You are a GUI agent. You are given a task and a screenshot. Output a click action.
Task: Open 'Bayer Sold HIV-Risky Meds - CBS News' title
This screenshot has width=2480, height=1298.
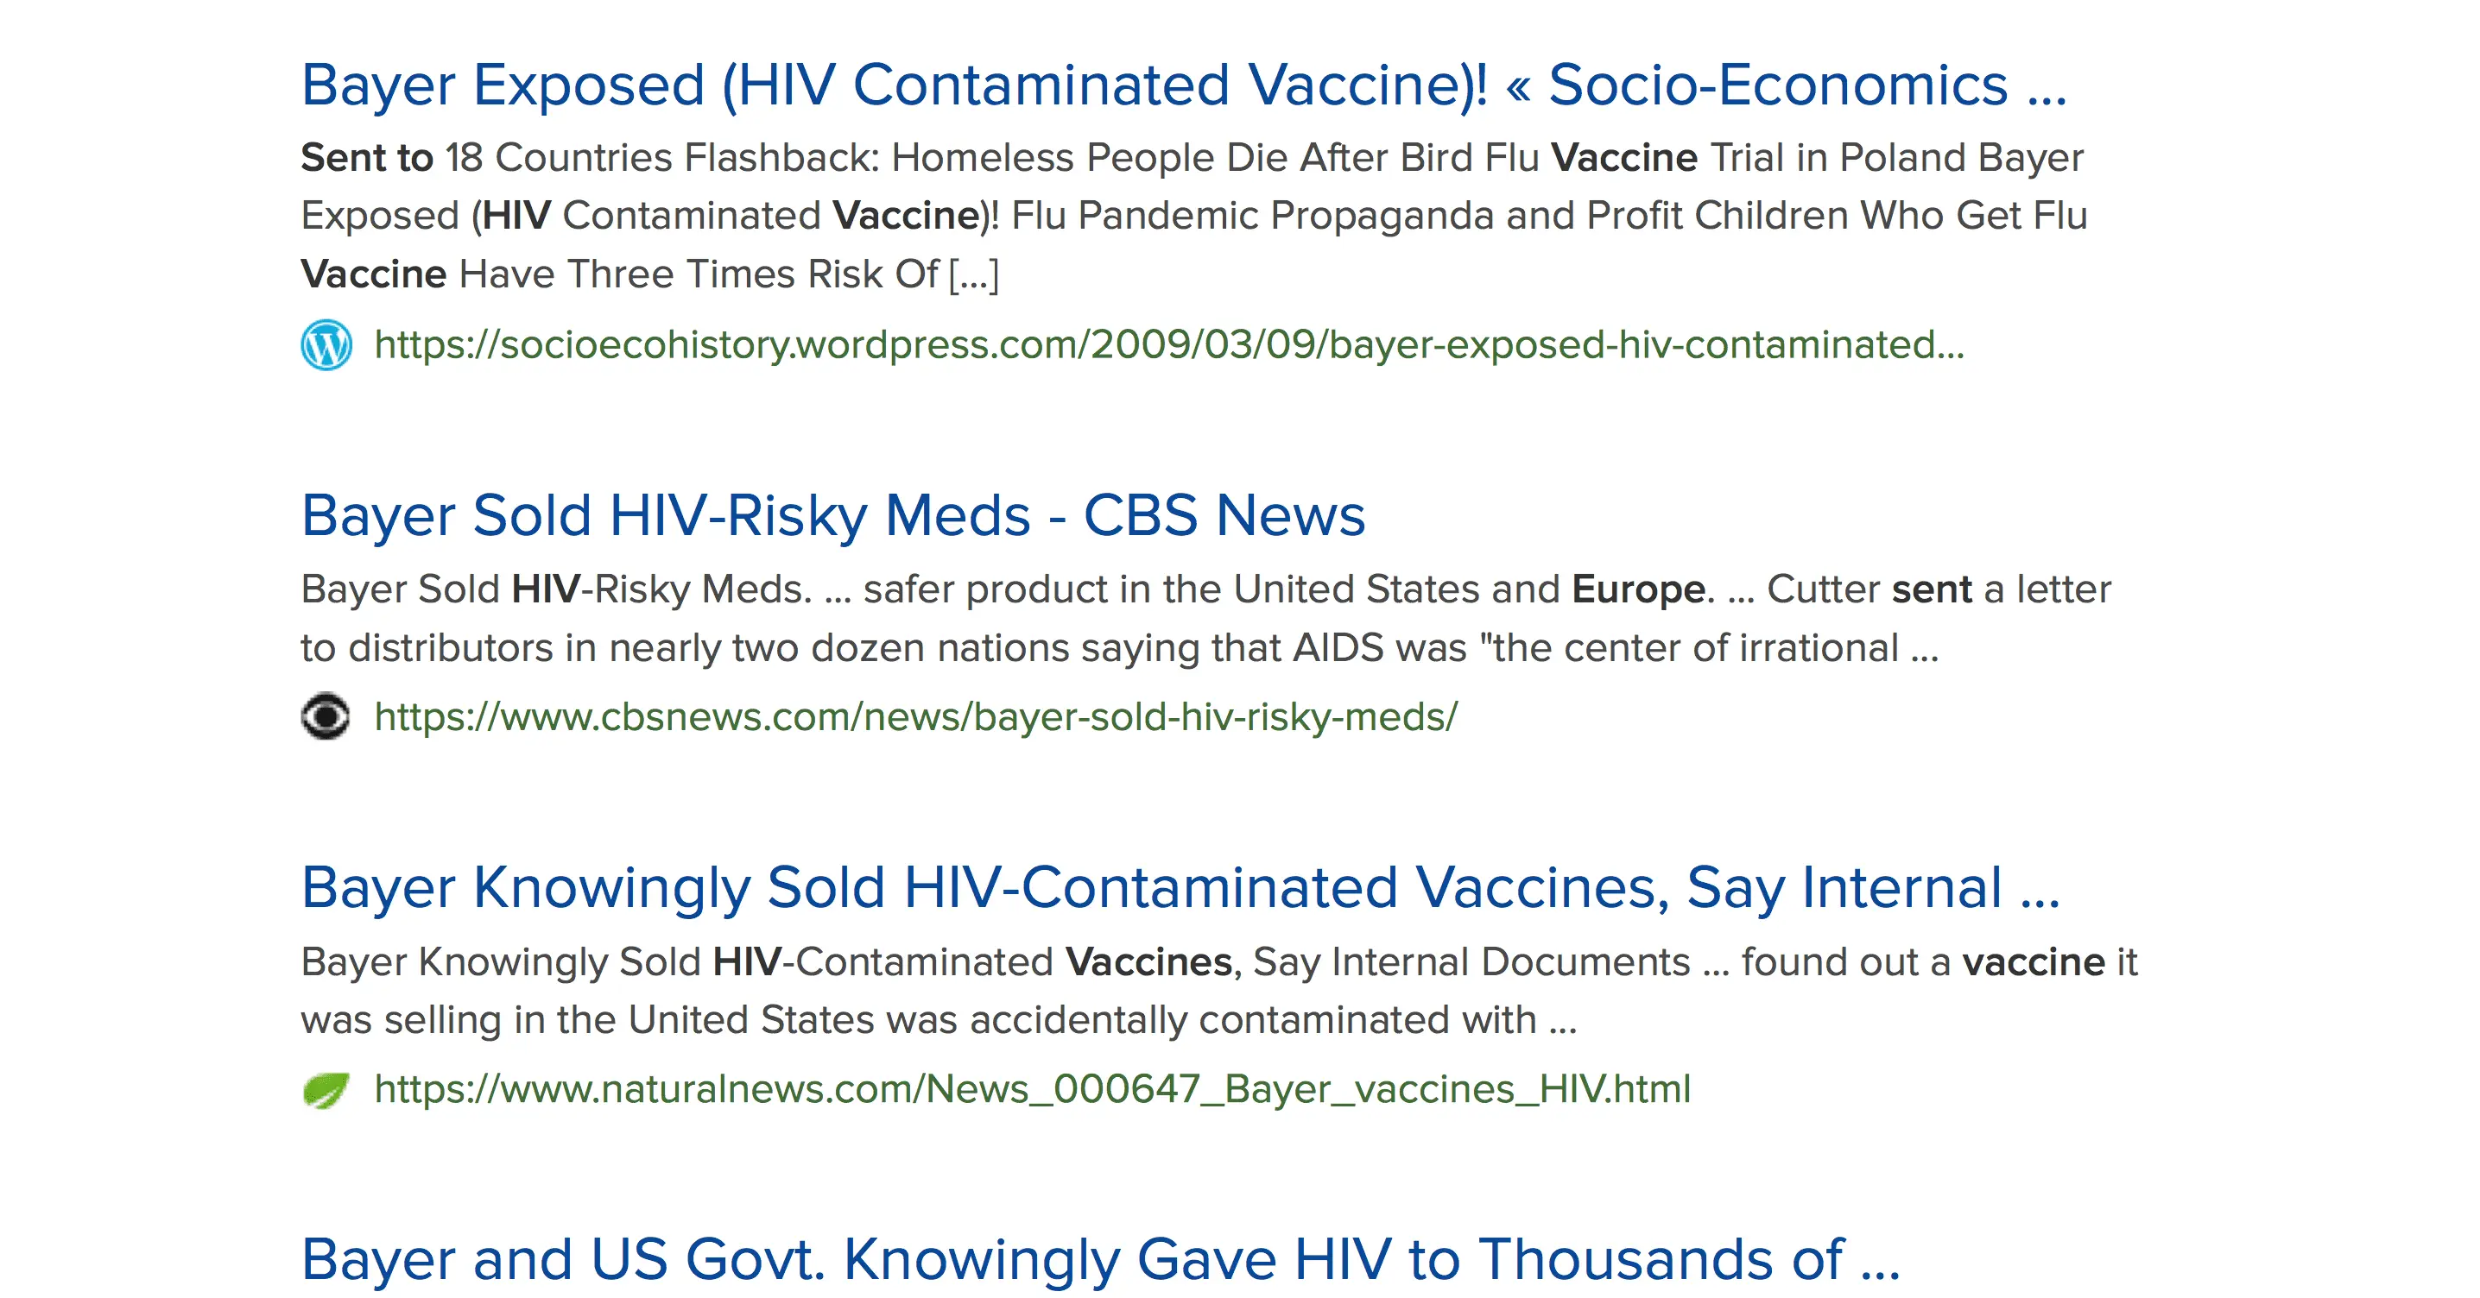(x=832, y=514)
